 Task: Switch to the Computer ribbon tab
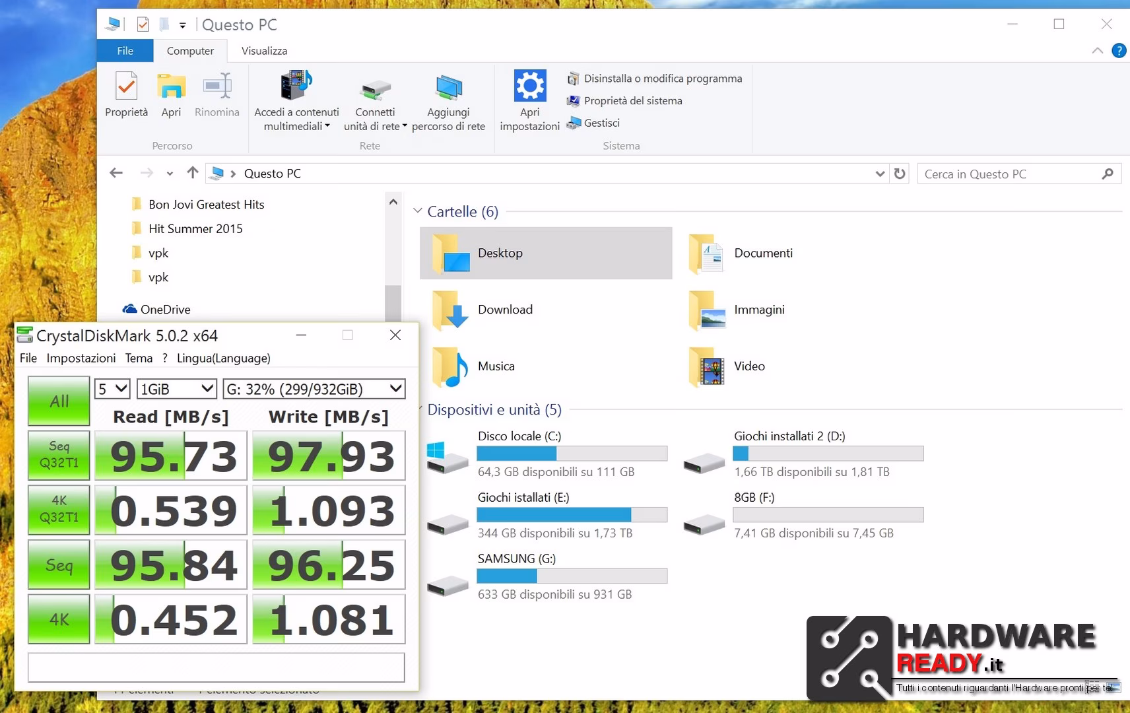pos(190,51)
